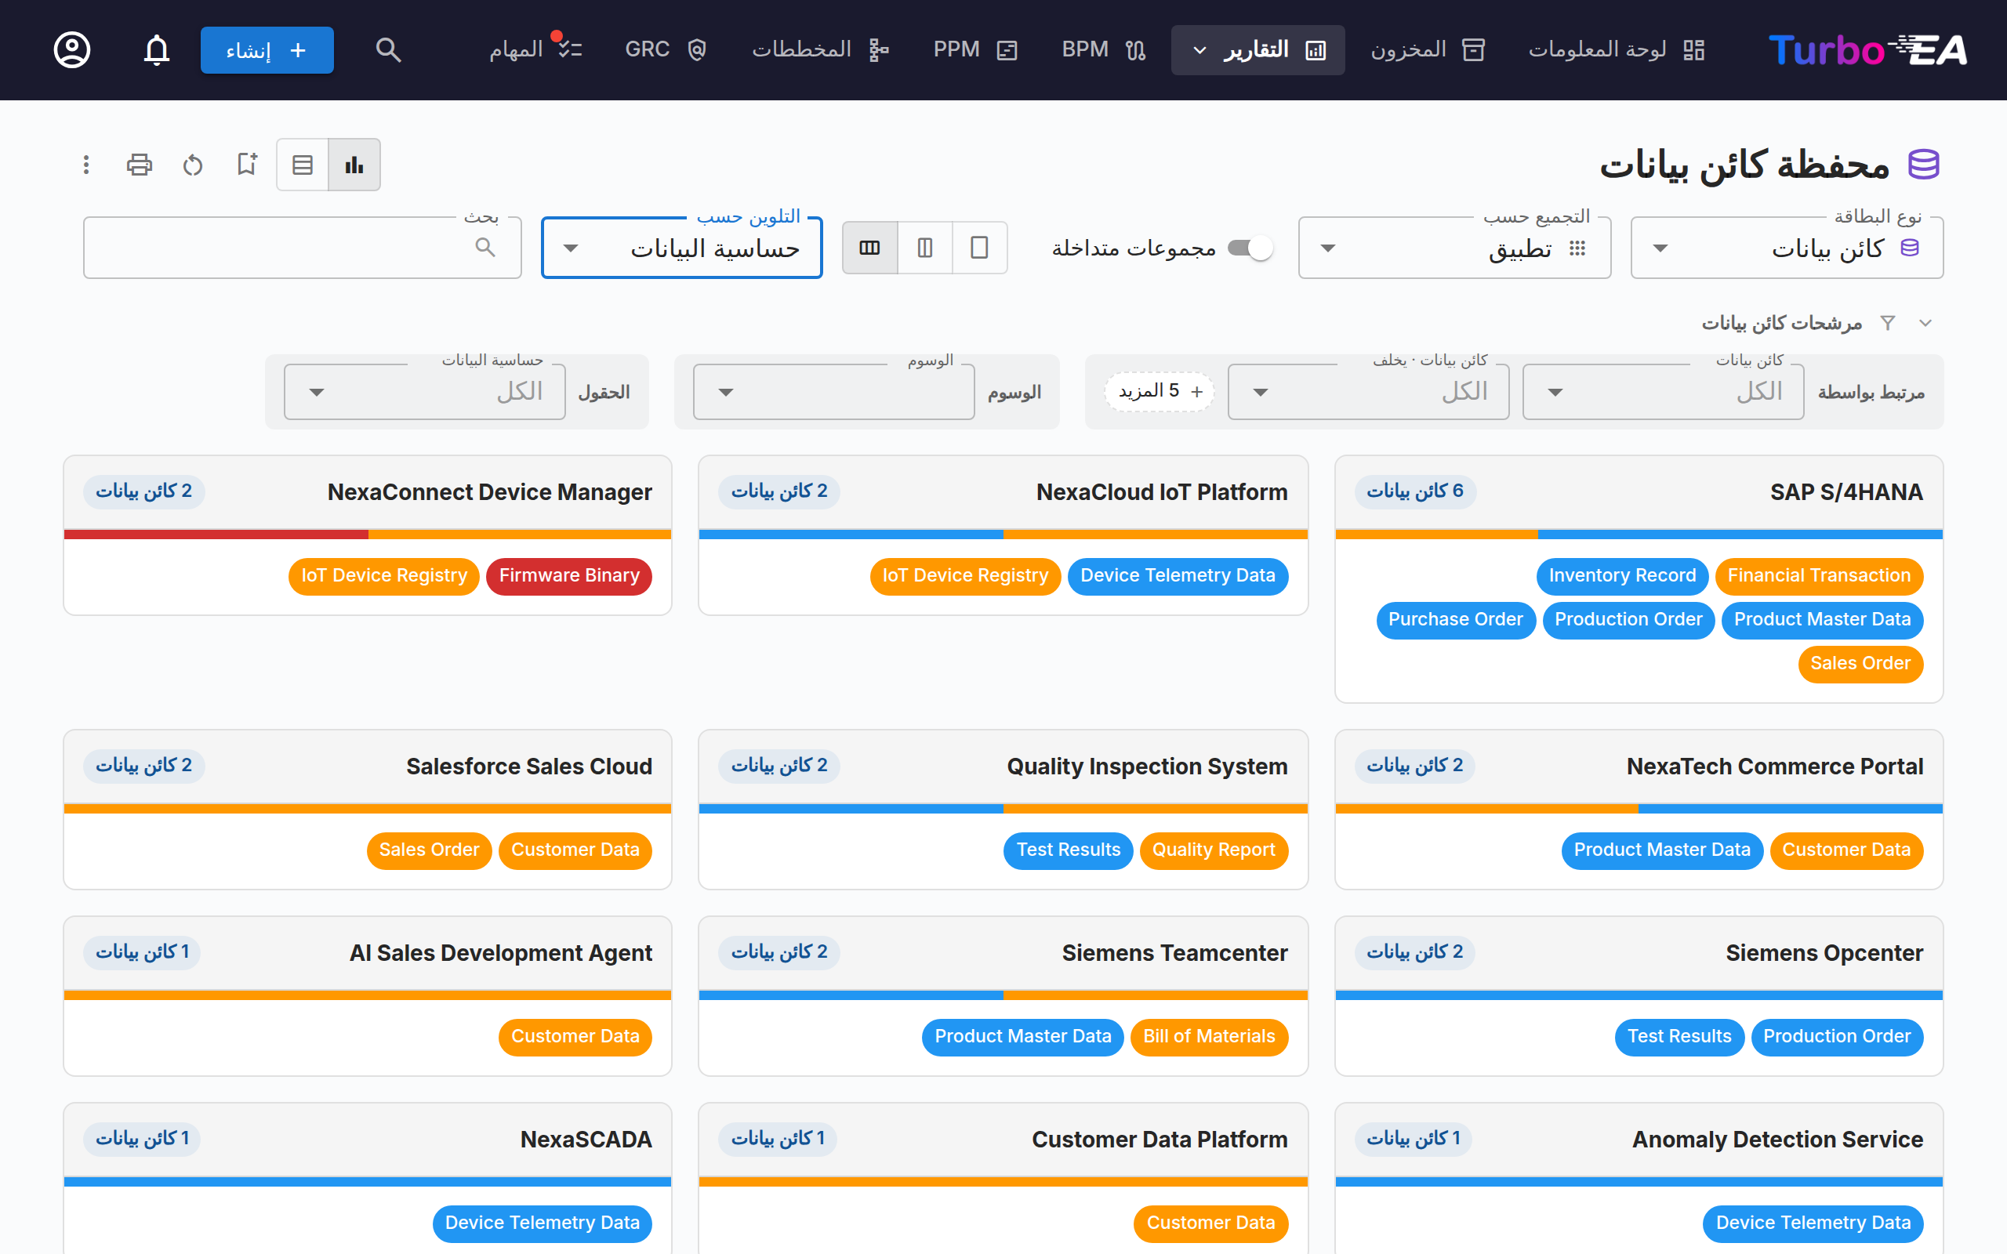This screenshot has width=2007, height=1254.
Task: Open the Siemens Teamcenter card title
Action: pyautogui.click(x=1174, y=953)
